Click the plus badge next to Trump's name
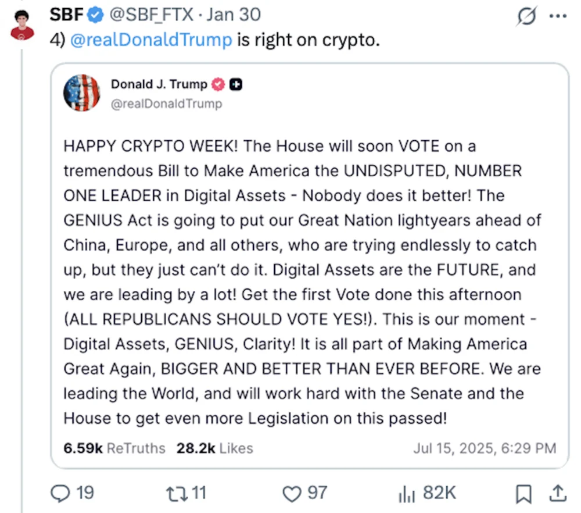This screenshot has width=581, height=513. tap(236, 84)
